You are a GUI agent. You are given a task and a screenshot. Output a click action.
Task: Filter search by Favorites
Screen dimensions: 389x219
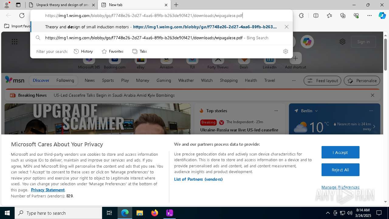pos(112,51)
